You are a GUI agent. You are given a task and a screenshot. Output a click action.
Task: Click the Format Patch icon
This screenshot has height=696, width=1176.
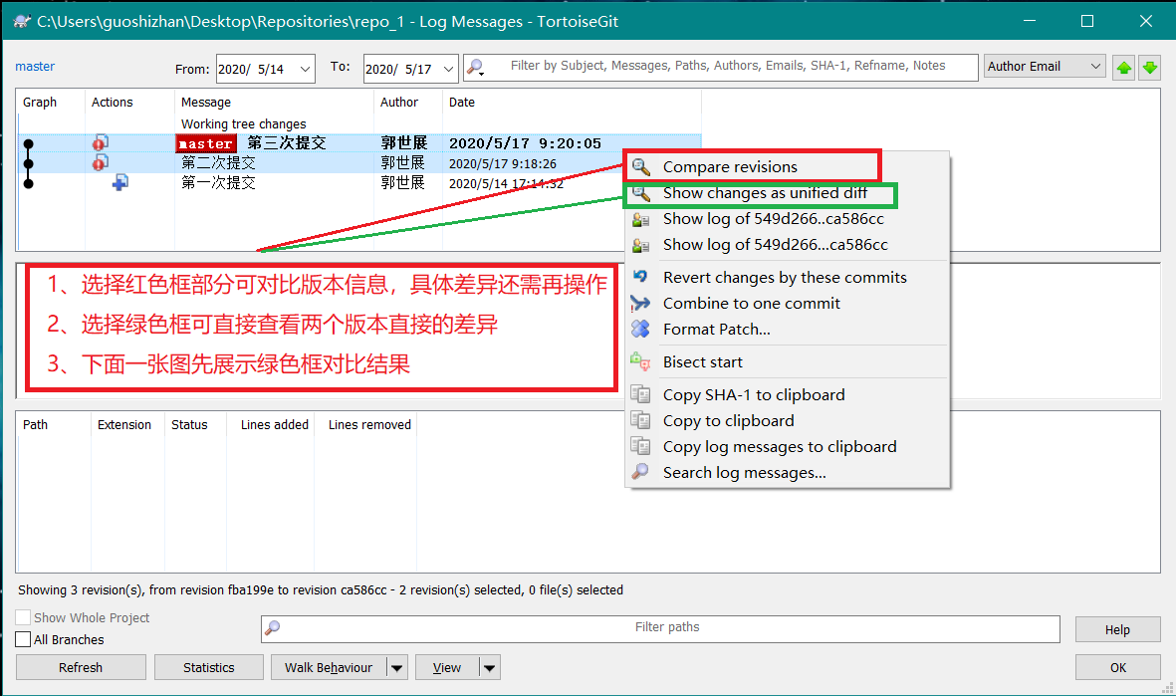click(641, 329)
